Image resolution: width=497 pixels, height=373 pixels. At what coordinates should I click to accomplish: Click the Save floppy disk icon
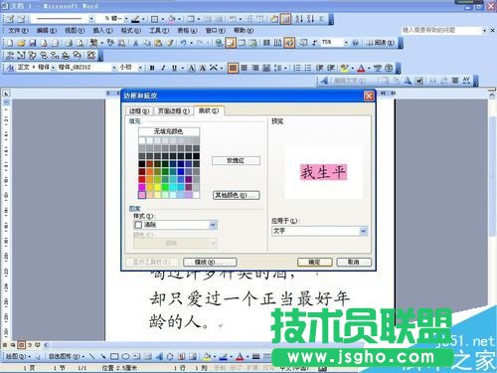pyautogui.click(x=33, y=43)
